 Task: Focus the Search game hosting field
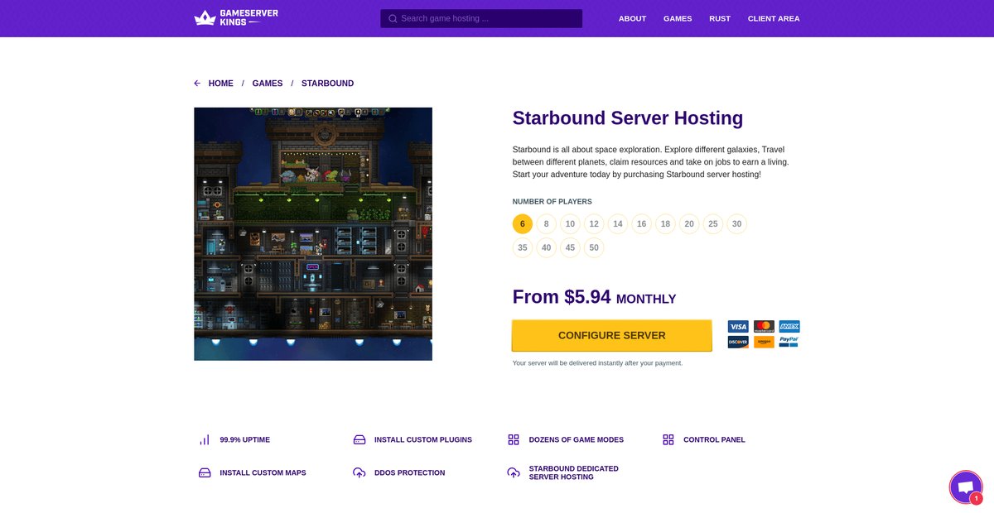pos(481,18)
